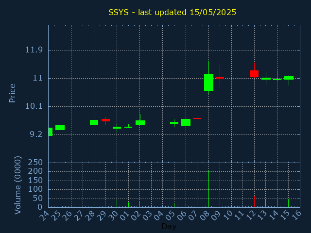Select the red doji candle on day 07
Viewport: 311px width, 233px height.
tap(197, 118)
